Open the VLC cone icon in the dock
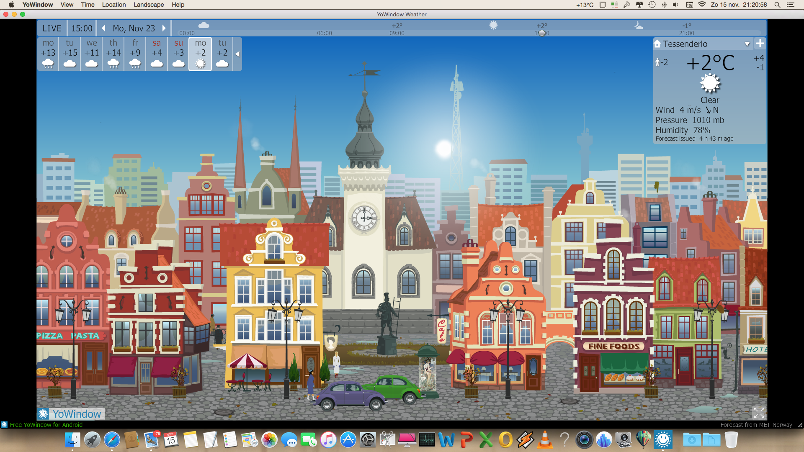 pos(545,440)
